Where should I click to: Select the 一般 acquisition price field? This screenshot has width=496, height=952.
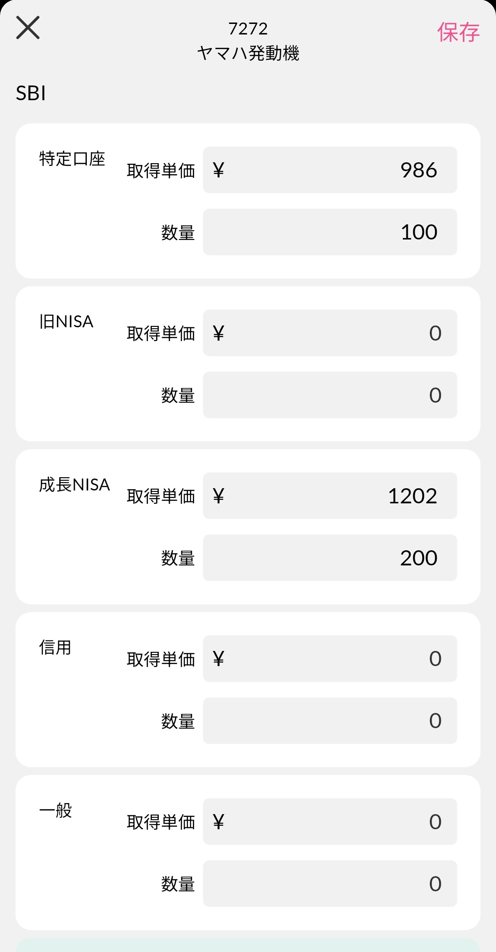[x=330, y=821]
